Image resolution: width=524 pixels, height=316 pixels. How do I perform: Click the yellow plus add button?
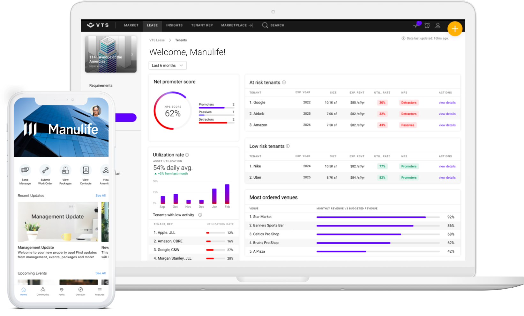[455, 29]
